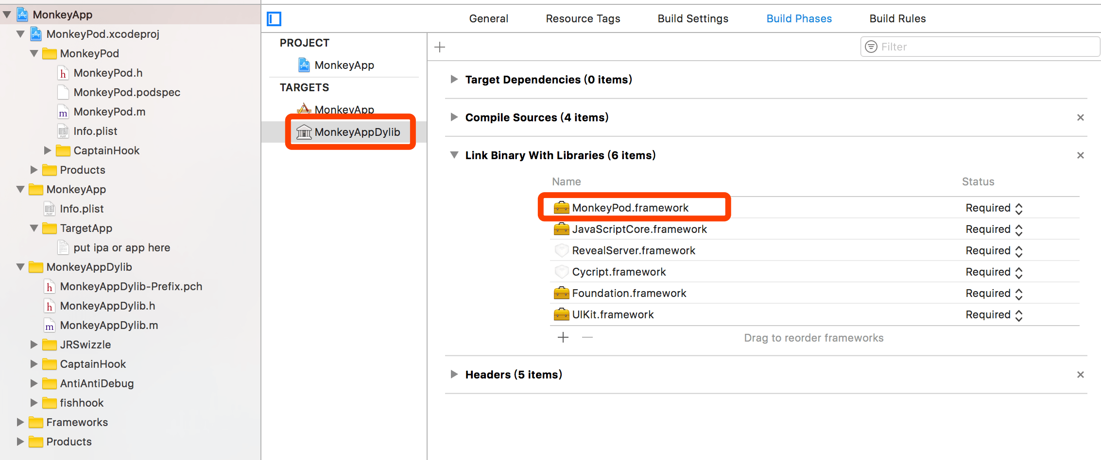Switch to the General tab
1101x460 pixels.
click(x=488, y=18)
